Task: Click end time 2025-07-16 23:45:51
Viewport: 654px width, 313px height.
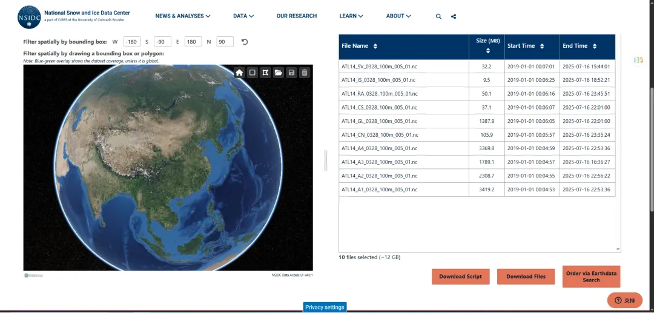Action: (586, 94)
